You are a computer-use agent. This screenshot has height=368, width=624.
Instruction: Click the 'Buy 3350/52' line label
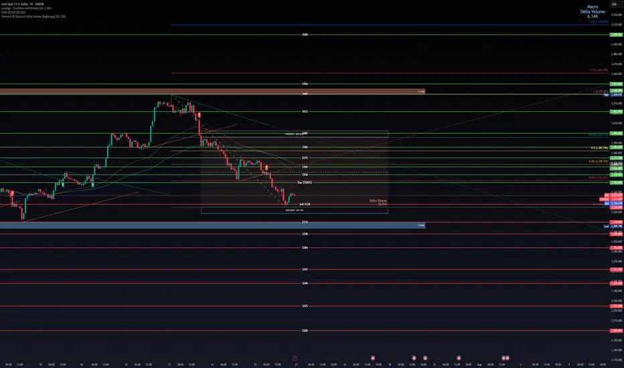point(305,183)
